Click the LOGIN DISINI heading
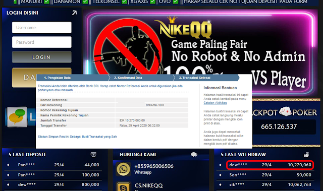This screenshot has height=191, width=323. [22, 13]
